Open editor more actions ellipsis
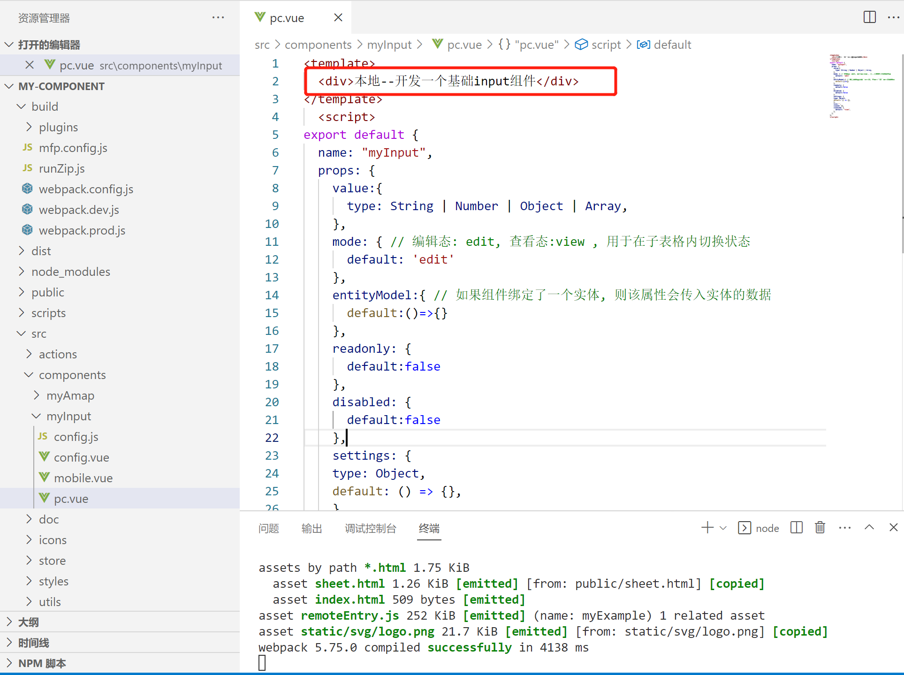 893,17
